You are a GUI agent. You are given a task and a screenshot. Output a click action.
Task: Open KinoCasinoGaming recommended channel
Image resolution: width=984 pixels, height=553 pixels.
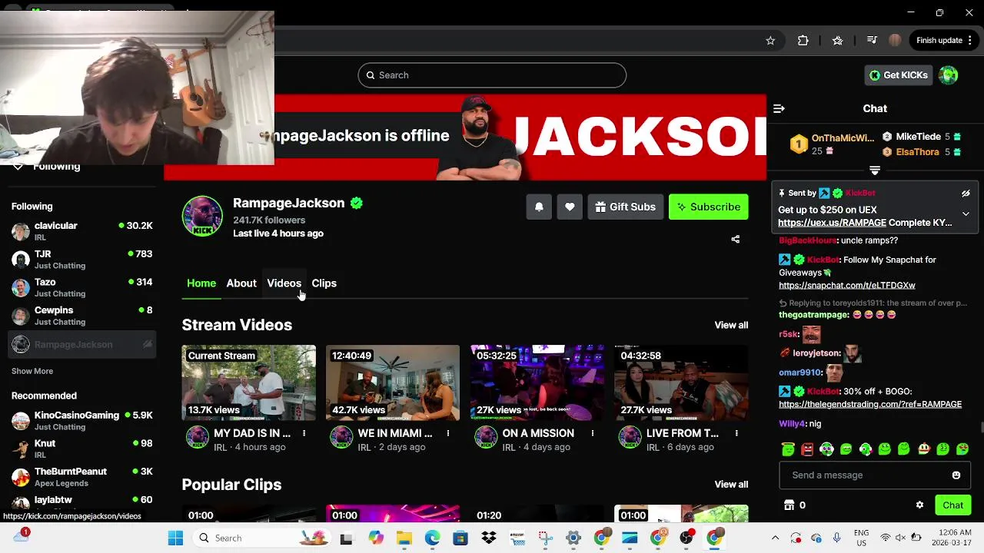tap(81, 421)
